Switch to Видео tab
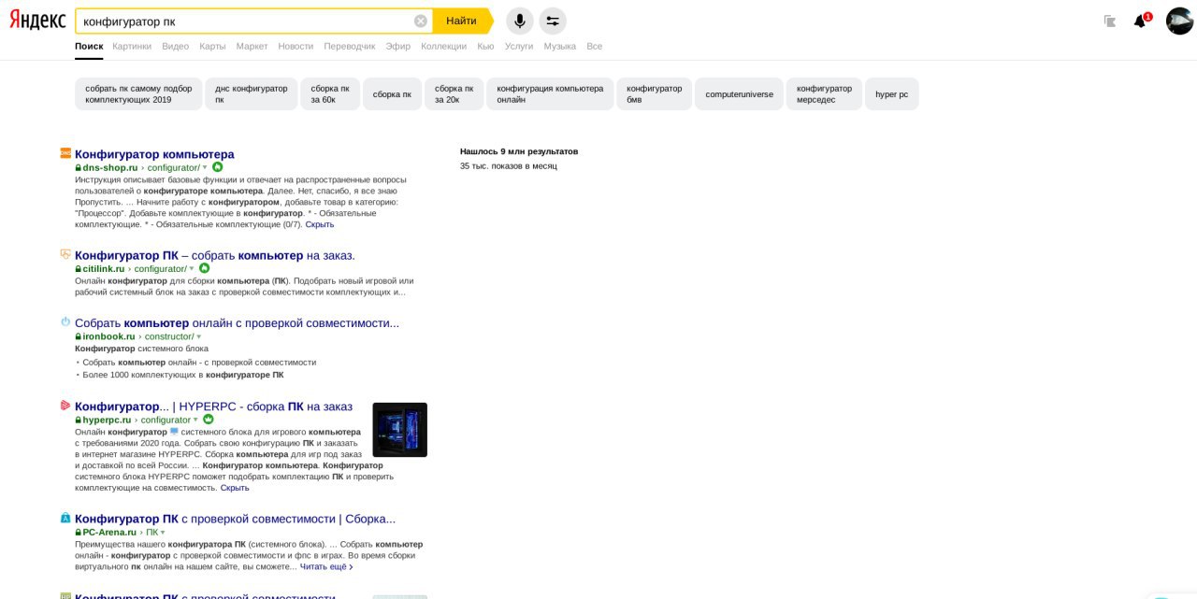1197x599 pixels. (175, 46)
